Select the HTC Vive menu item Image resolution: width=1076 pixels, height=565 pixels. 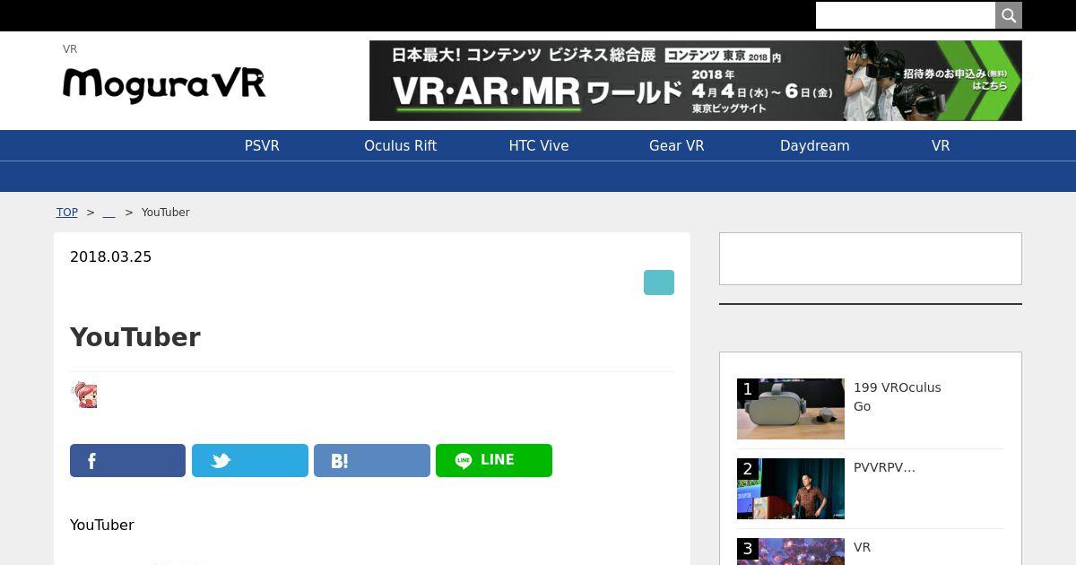[x=539, y=146]
